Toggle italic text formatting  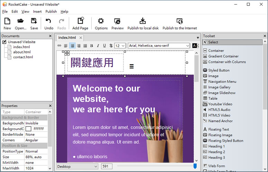[x=98, y=46]
